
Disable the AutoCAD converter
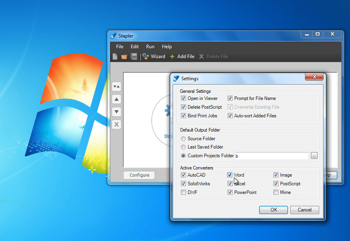pyautogui.click(x=183, y=175)
